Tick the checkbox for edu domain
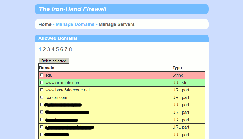 42,75
